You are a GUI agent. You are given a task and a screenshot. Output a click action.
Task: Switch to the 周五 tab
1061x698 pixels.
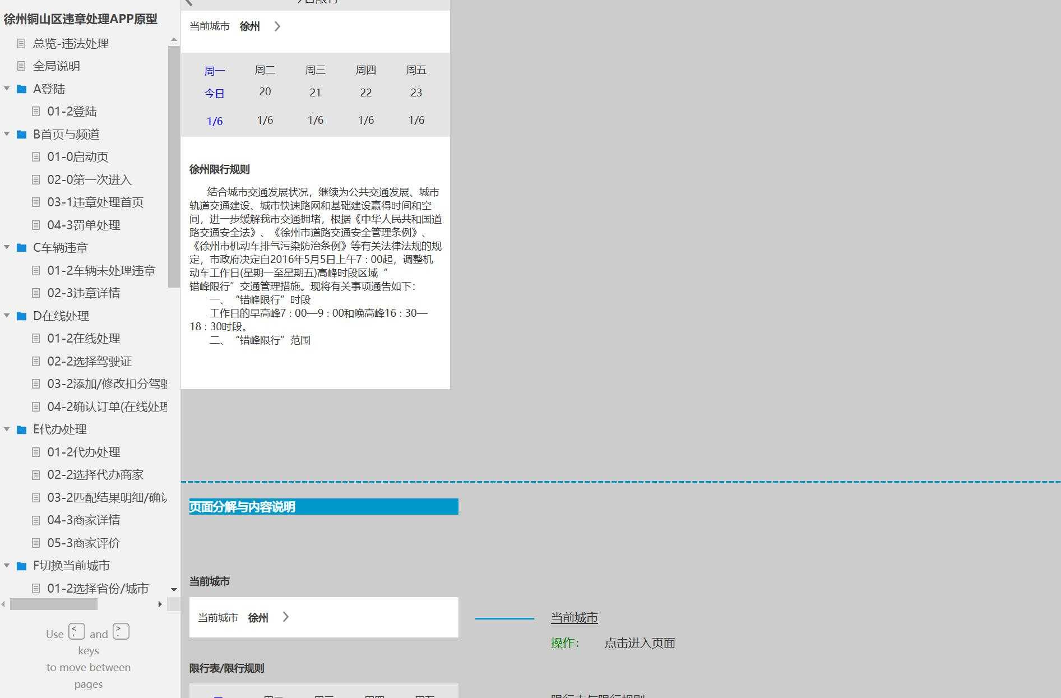(x=416, y=70)
